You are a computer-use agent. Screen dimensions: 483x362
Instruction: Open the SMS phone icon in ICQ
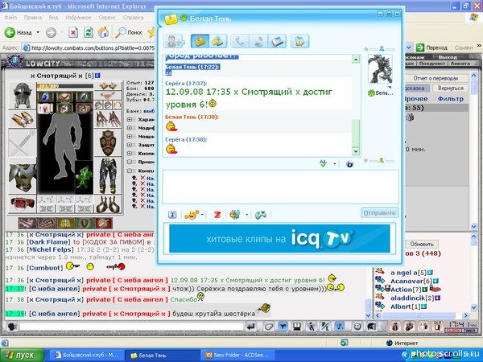coord(277,41)
